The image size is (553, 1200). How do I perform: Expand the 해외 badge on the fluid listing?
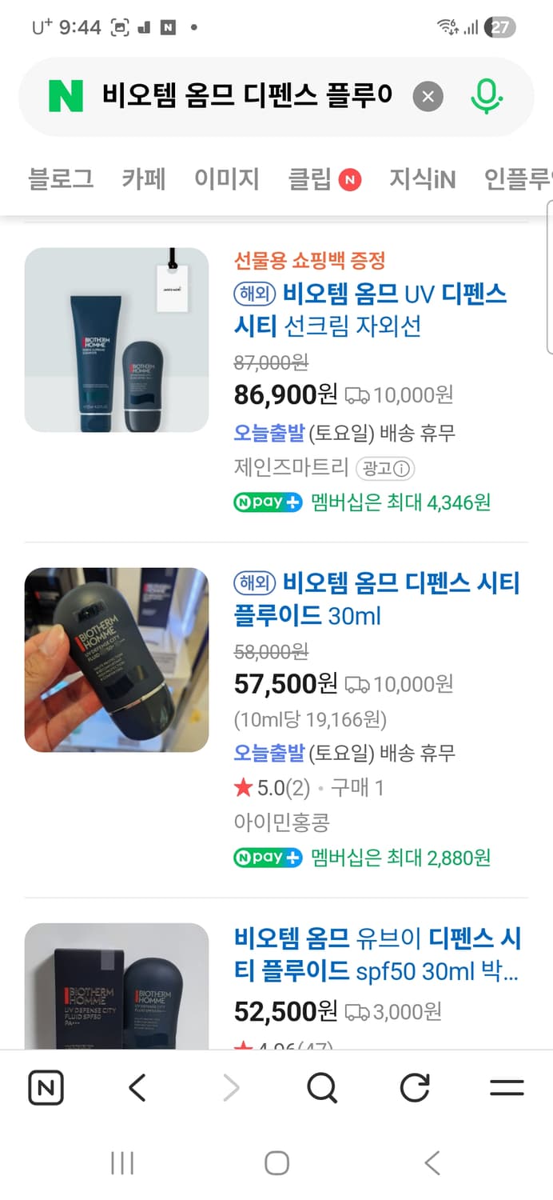253,583
